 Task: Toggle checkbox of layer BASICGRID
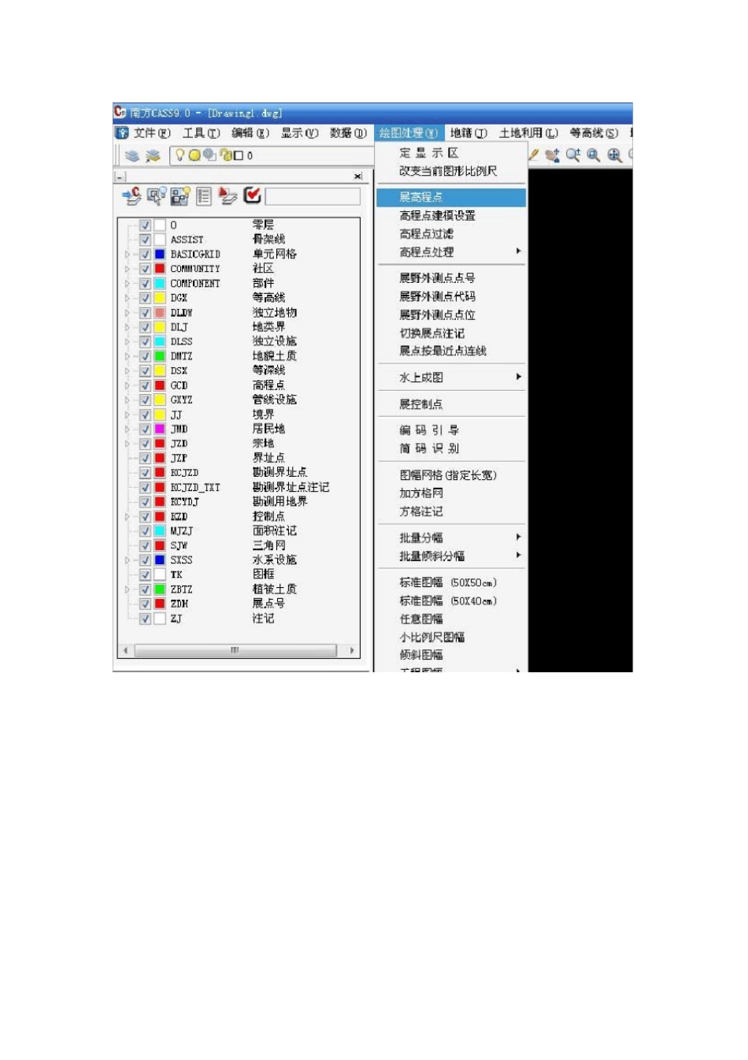point(145,255)
